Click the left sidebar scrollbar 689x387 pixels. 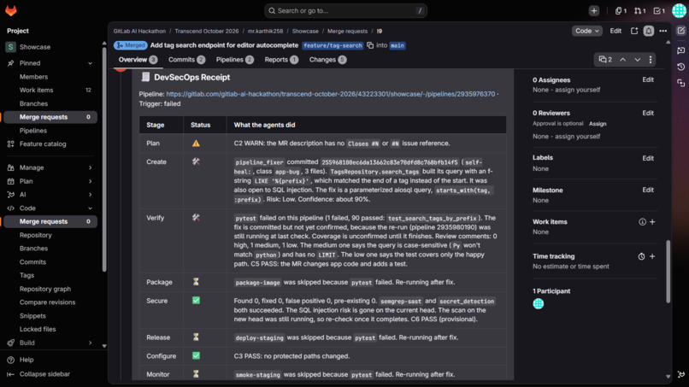tap(104, 159)
